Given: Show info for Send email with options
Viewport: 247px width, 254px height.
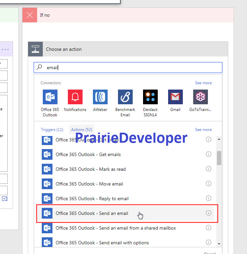Looking at the screenshot, I should coord(209,242).
